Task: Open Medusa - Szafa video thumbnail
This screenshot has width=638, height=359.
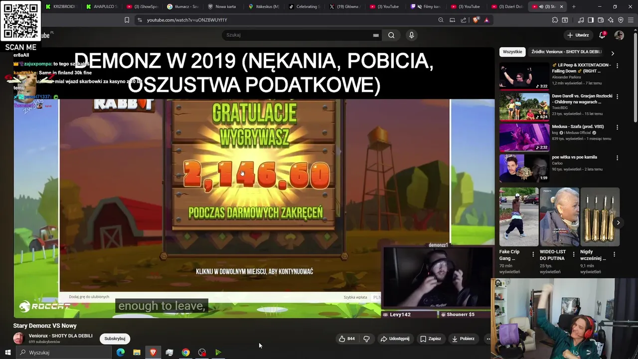Action: pos(524,137)
